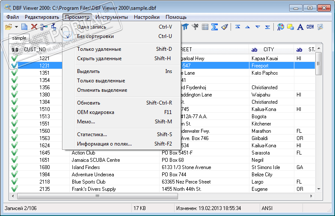Screen dimensions: 335x216
Task: Toggle 'Скрыть удаленные' menu option
Action: coord(99,58)
